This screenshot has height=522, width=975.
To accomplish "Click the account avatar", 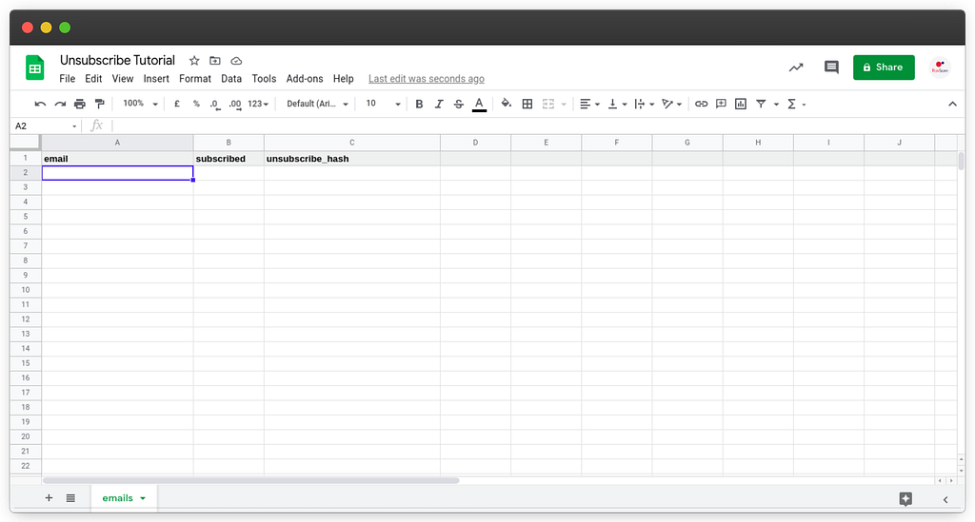I will [940, 68].
